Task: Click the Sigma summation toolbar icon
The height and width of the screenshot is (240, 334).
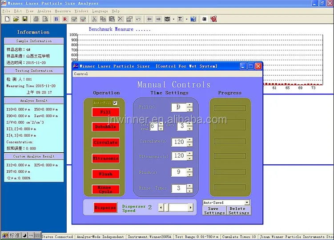Action: click(x=180, y=19)
